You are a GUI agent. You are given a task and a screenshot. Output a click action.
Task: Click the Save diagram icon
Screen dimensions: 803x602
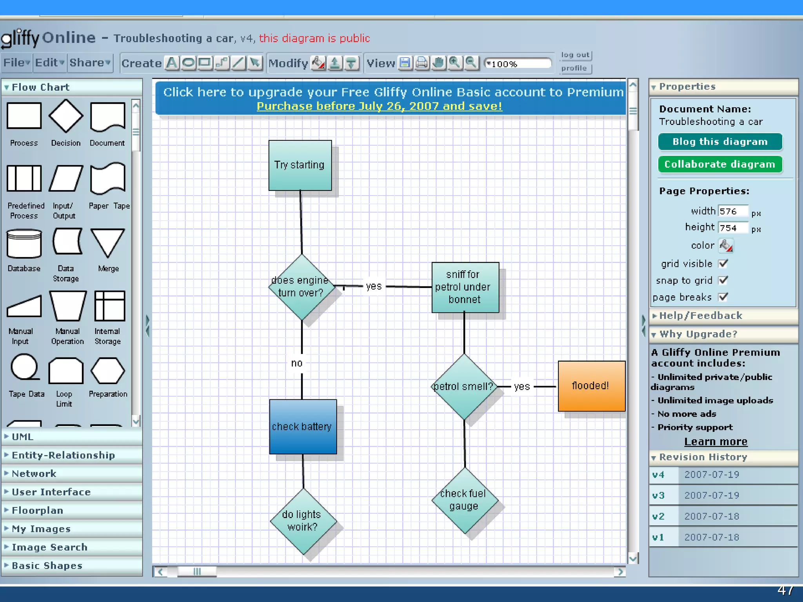coord(405,63)
